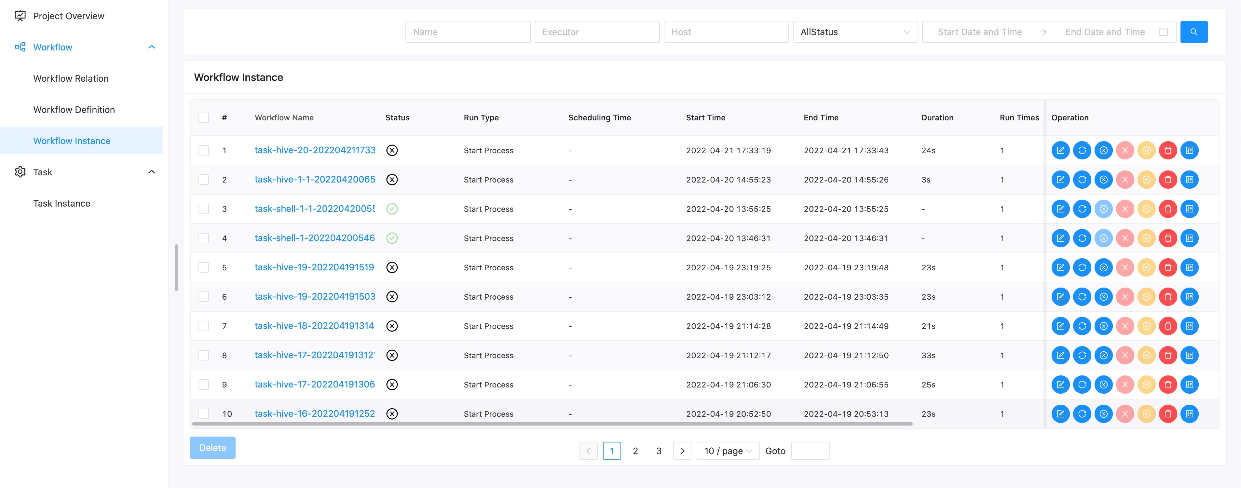Click the edit icon in row 1
Image resolution: width=1241 pixels, height=488 pixels.
pyautogui.click(x=1060, y=150)
